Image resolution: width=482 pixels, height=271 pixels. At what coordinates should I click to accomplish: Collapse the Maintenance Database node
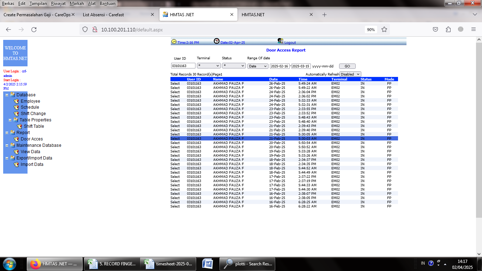pyautogui.click(x=7, y=145)
